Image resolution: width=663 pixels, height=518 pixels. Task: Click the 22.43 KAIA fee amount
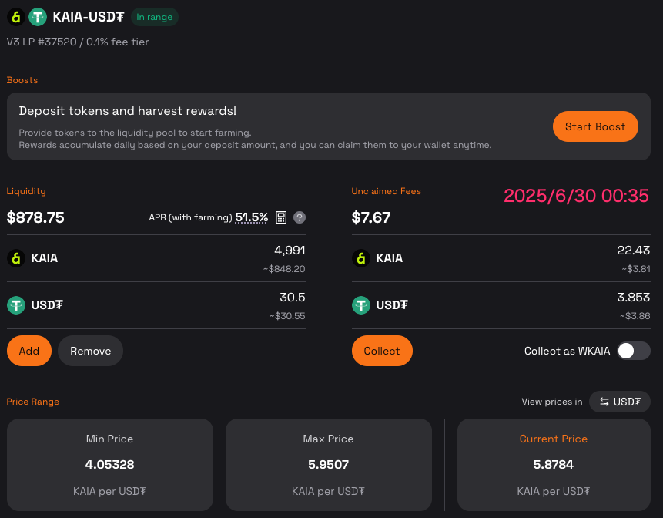coord(634,251)
